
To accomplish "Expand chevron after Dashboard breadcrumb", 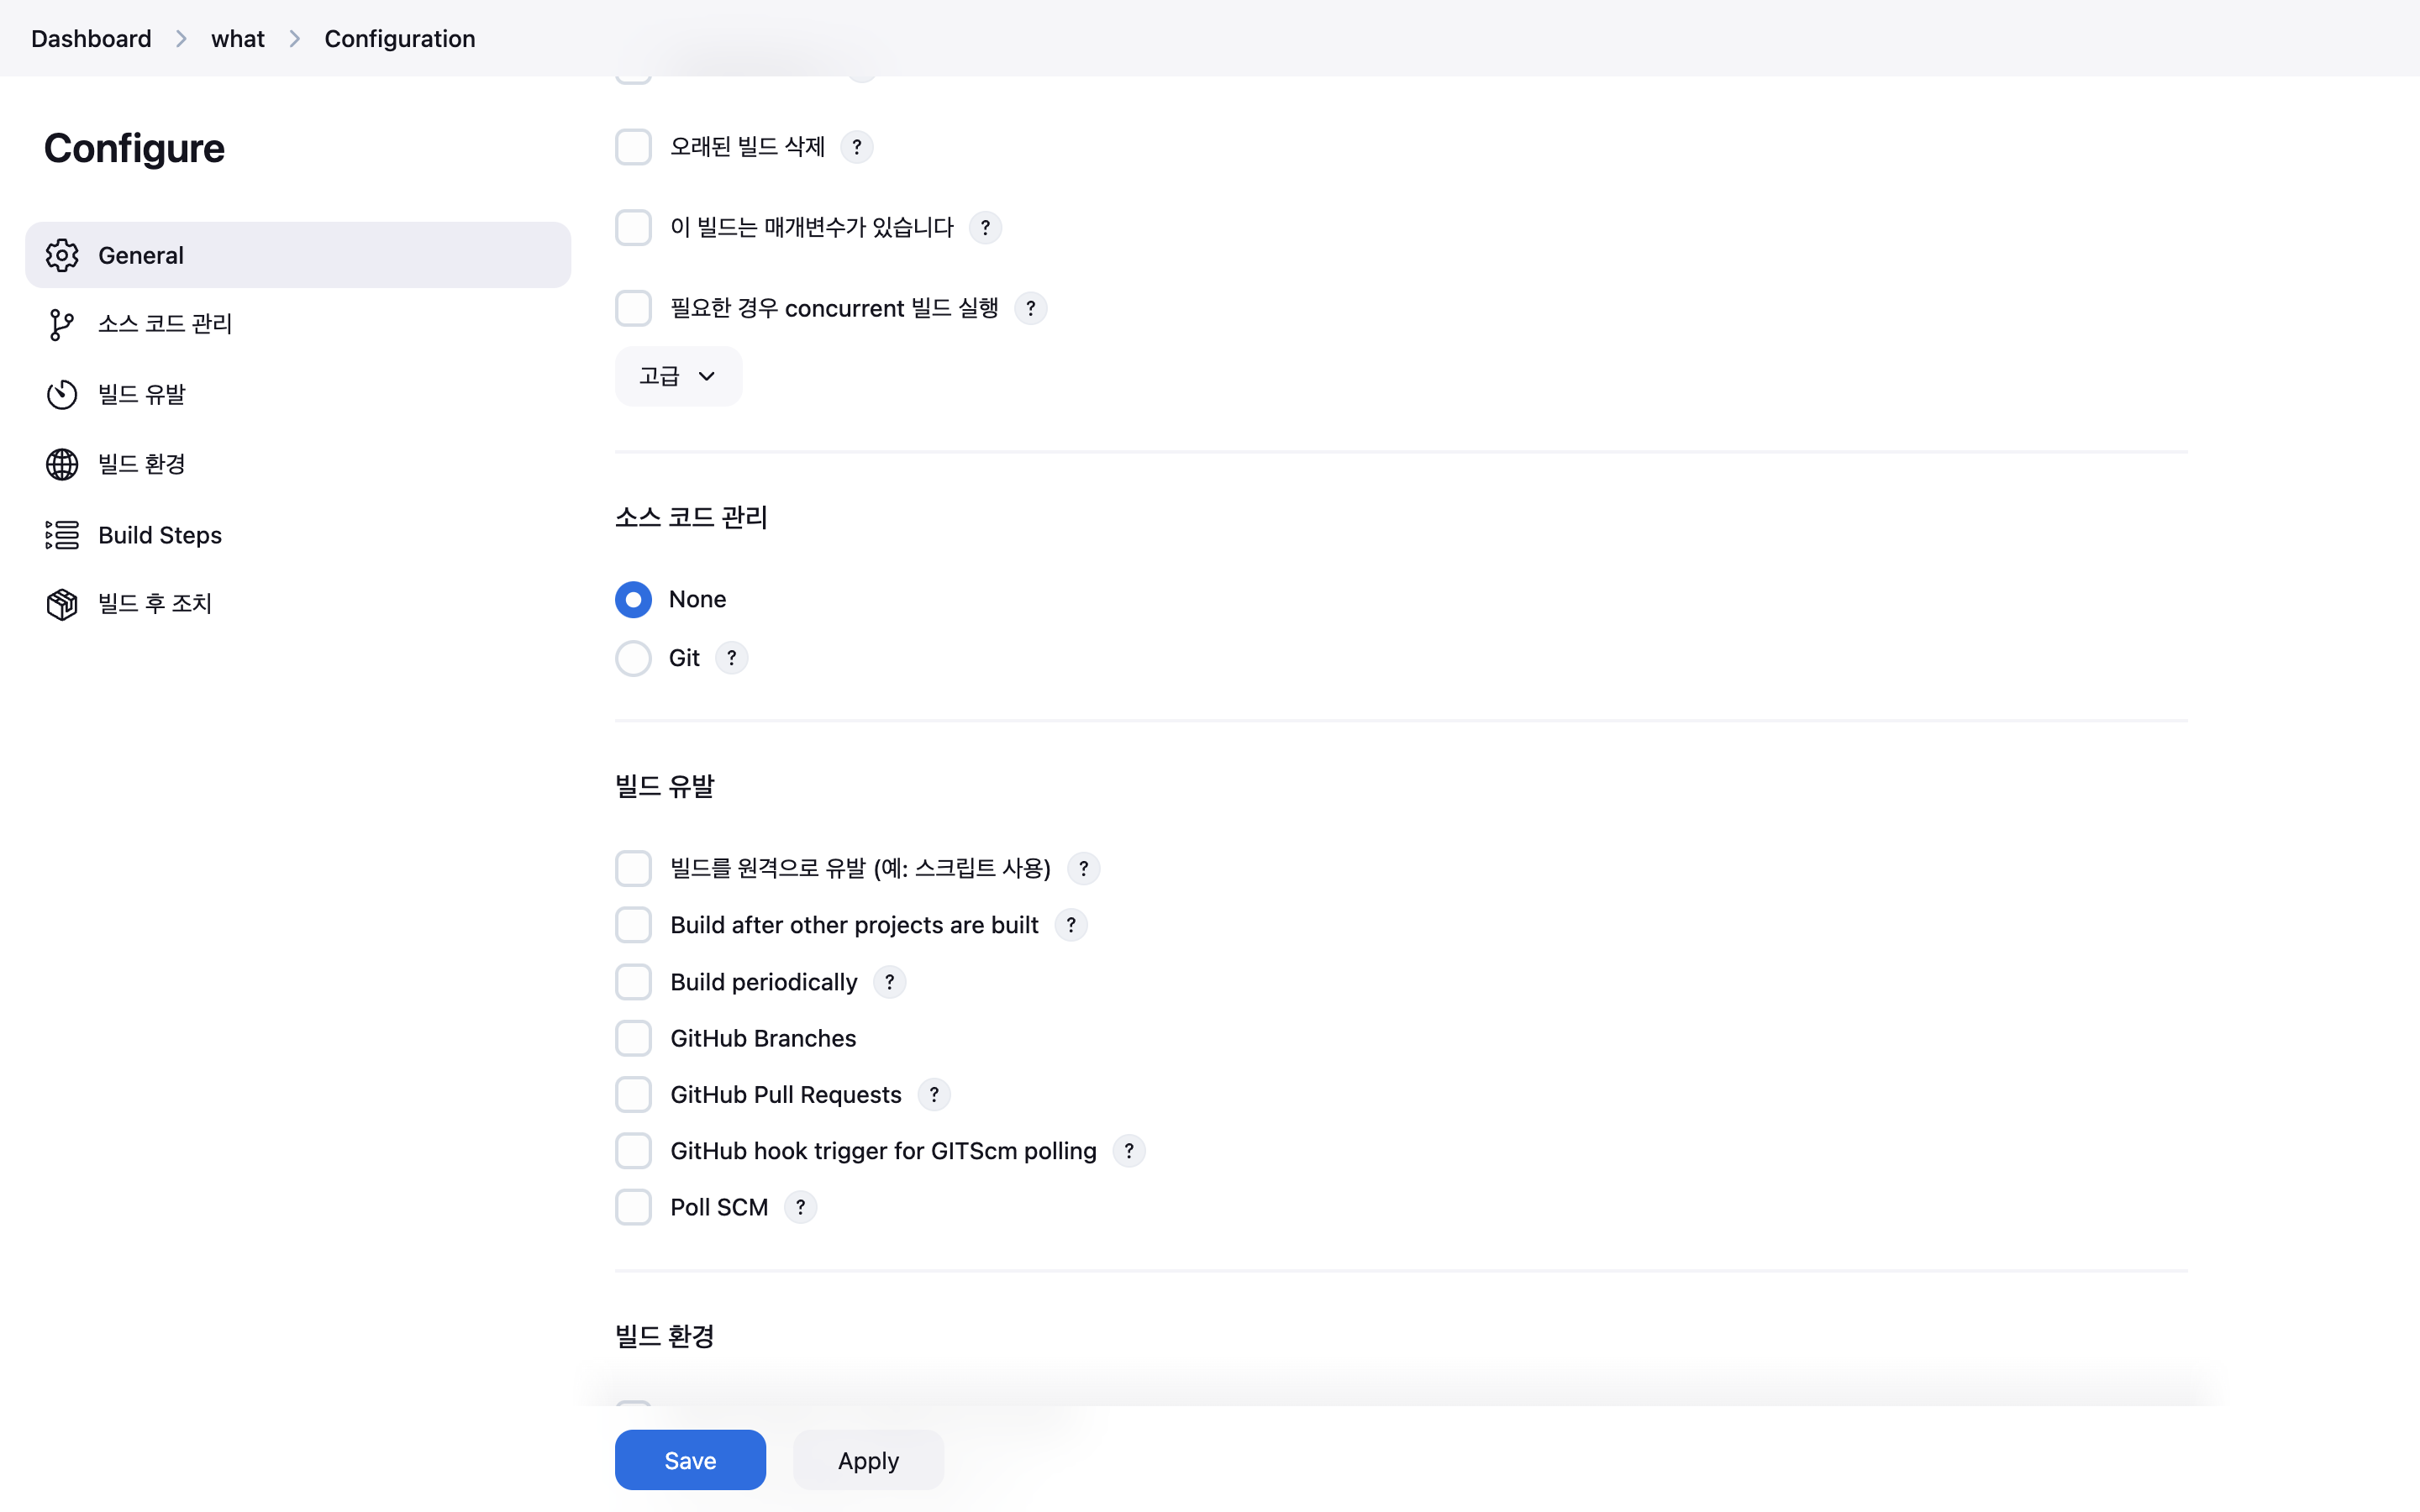I will tap(181, 38).
